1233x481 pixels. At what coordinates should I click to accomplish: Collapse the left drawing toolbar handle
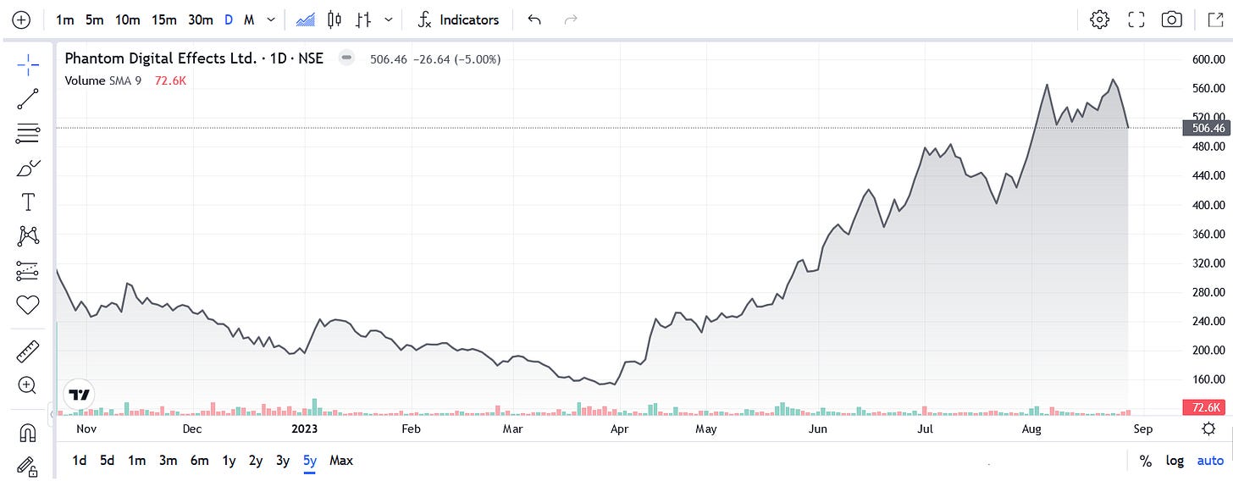53,414
